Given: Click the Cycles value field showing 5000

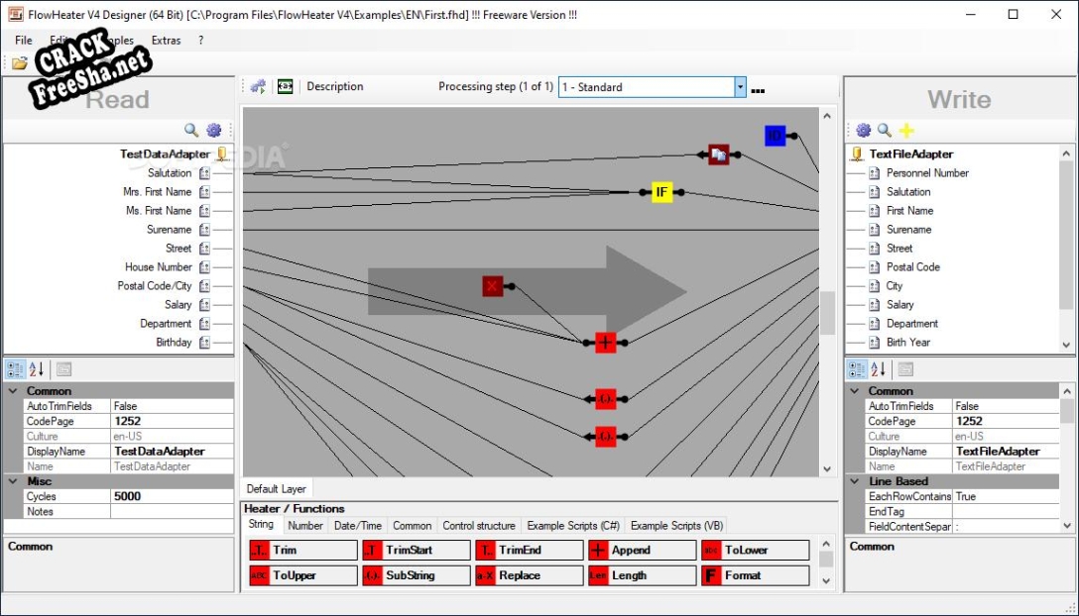Looking at the screenshot, I should click(x=172, y=496).
